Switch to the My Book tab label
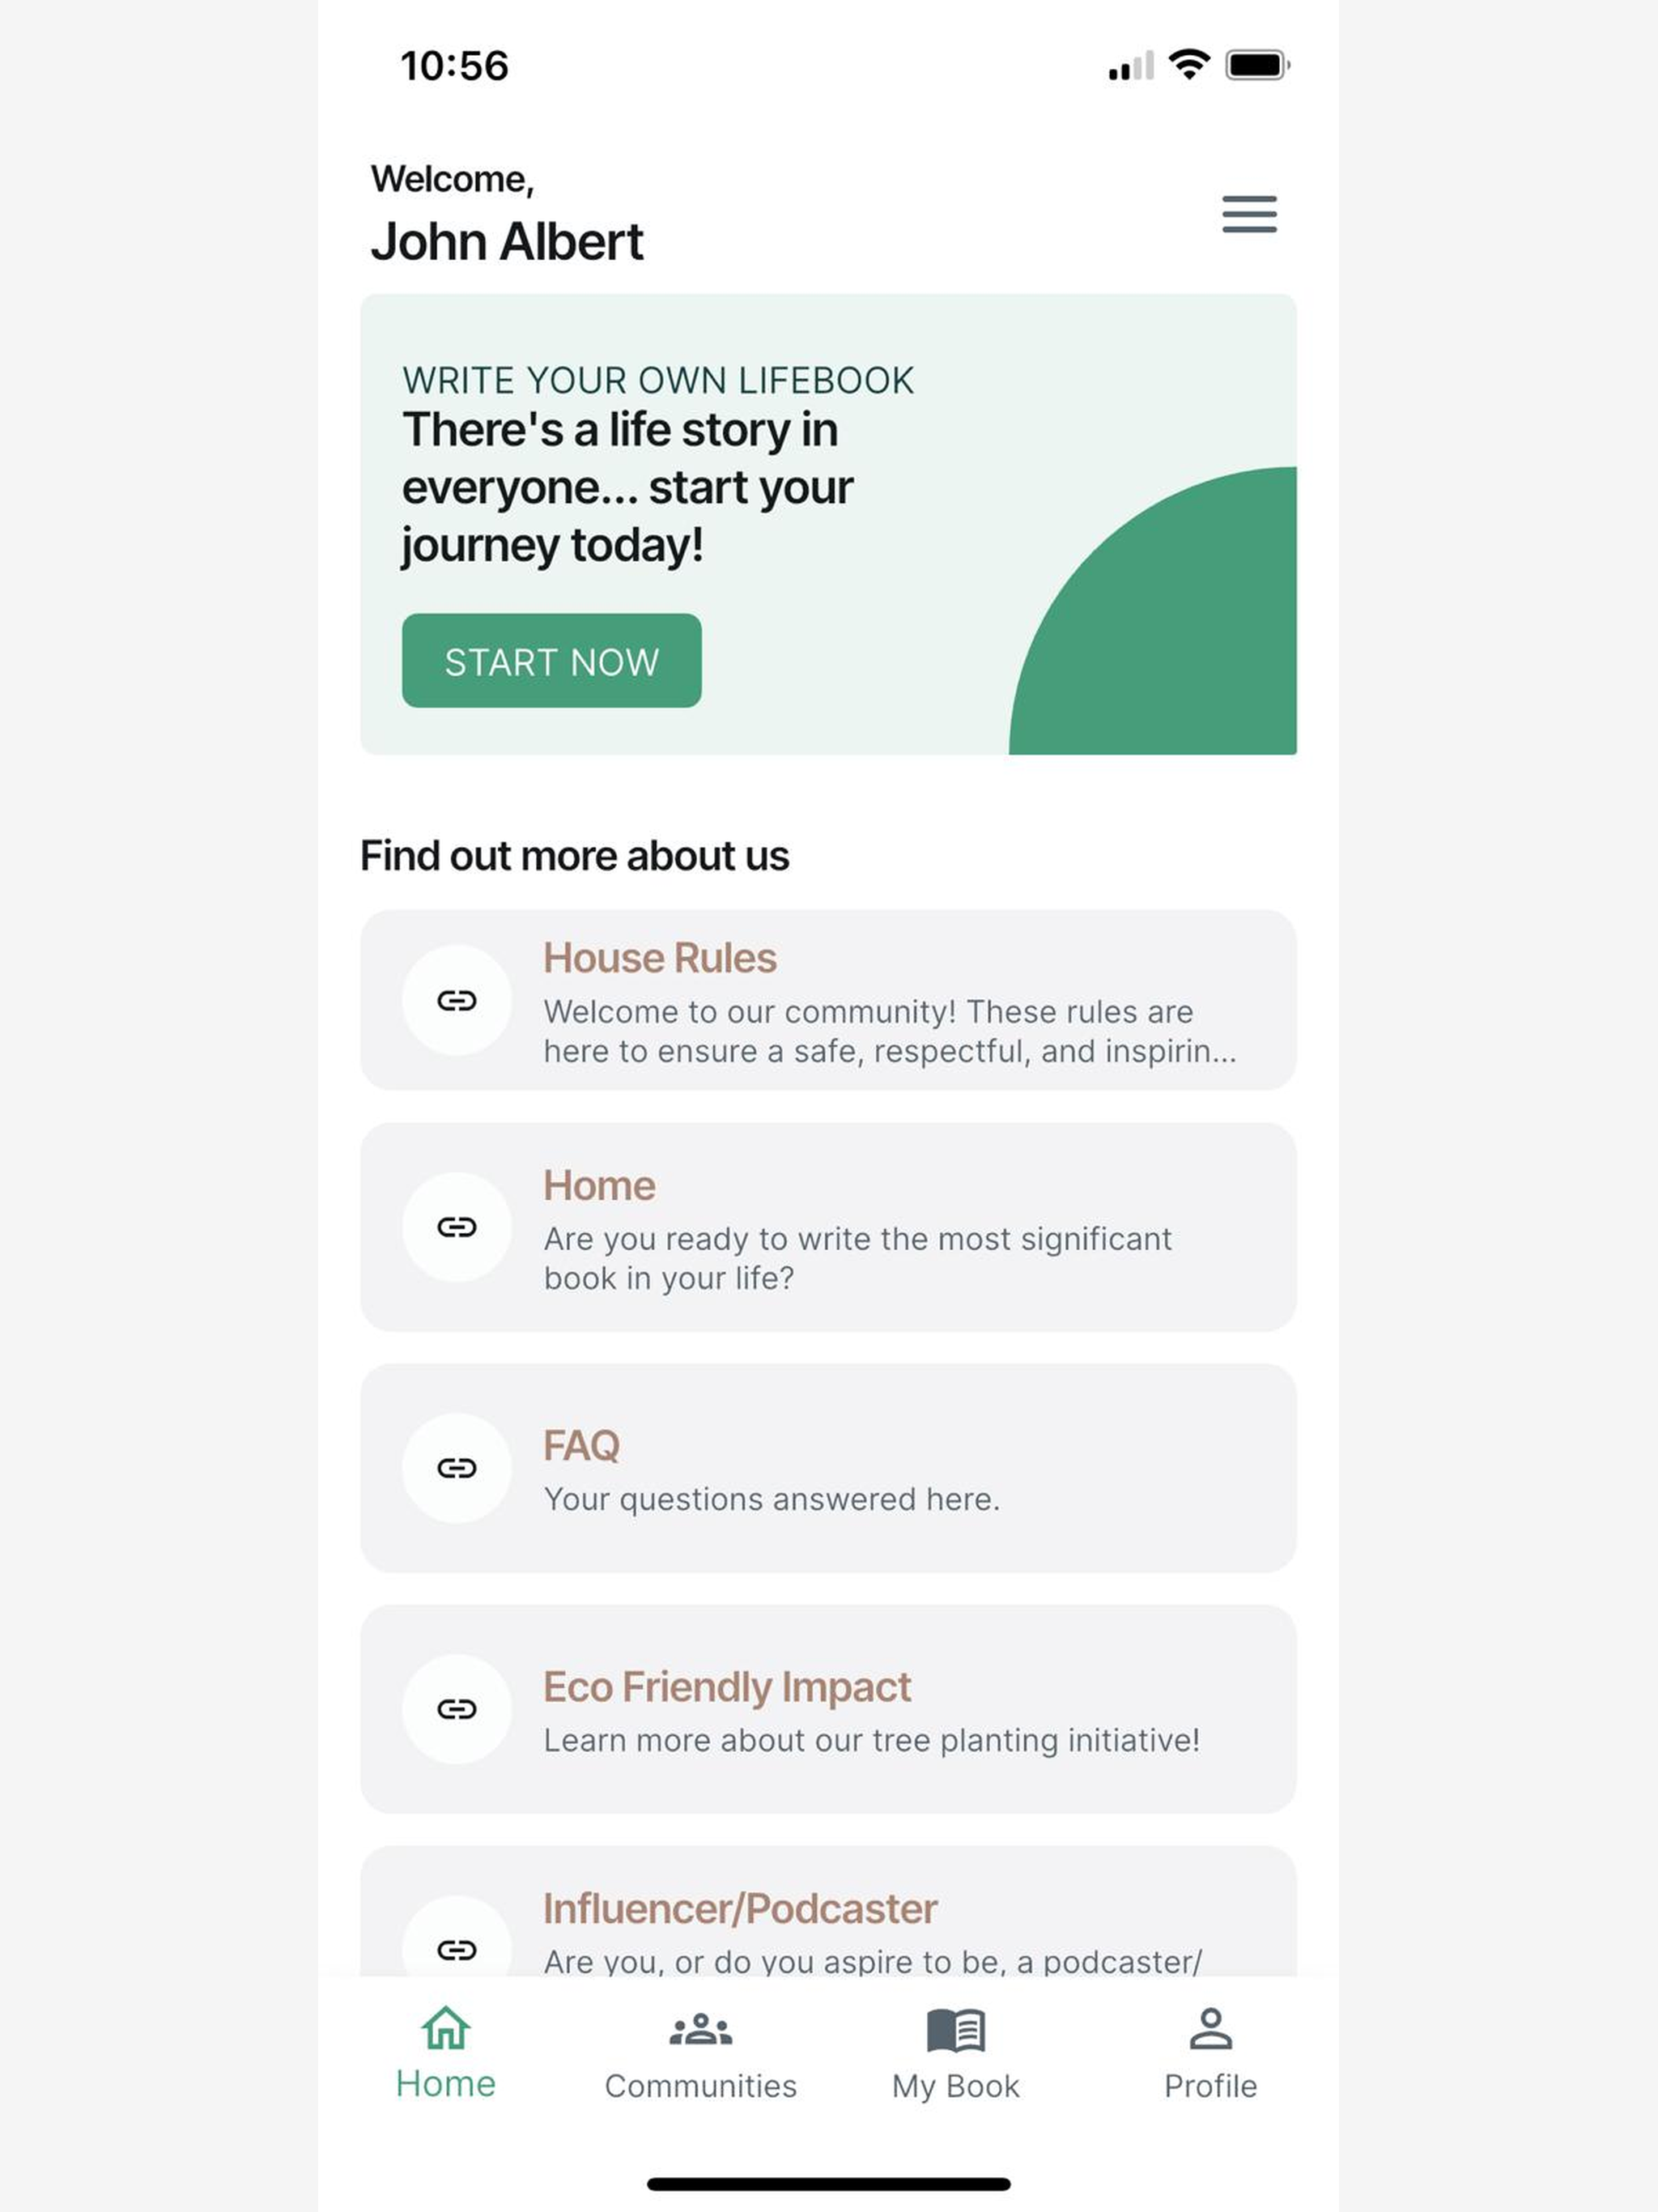The width and height of the screenshot is (1658, 2212). click(956, 2086)
